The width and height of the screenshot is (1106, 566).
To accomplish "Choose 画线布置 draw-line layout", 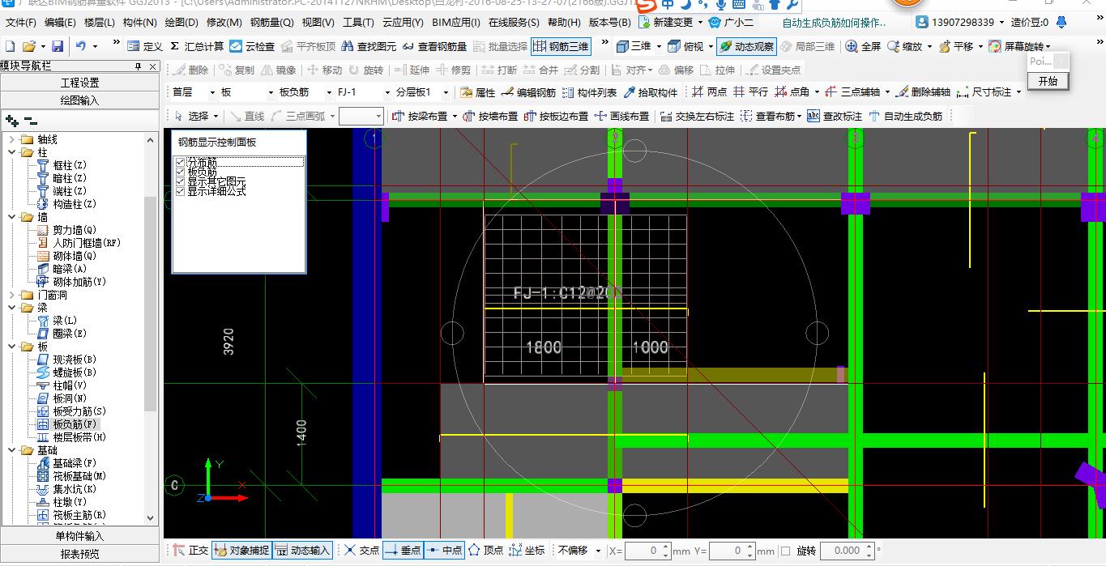I will click(621, 116).
